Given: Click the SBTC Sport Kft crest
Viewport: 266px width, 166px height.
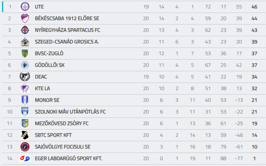Looking at the screenshot, I should [x=25, y=135].
